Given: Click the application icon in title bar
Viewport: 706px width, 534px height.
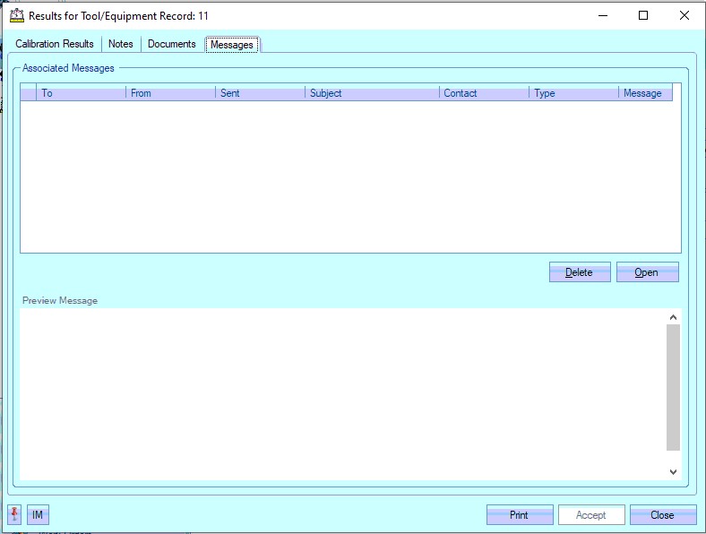Looking at the screenshot, I should click(16, 15).
